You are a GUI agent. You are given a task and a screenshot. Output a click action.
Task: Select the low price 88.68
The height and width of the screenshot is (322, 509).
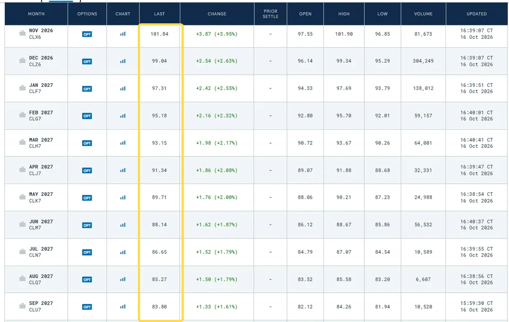[382, 170]
